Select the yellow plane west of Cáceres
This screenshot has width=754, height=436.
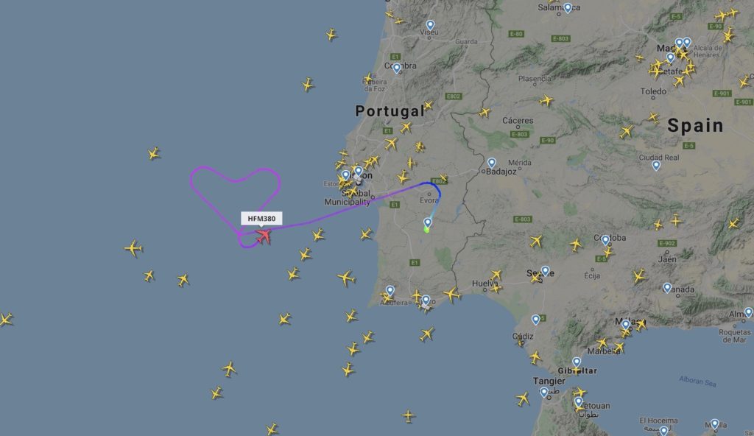pos(485,113)
